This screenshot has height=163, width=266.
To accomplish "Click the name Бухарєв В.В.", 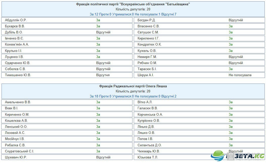I will pyautogui.click(x=15, y=26).
